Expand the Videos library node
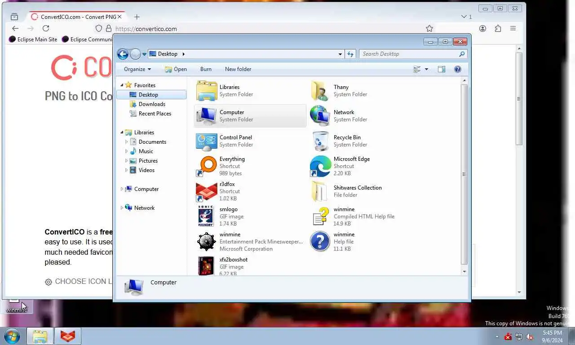The height and width of the screenshot is (345, 575). [126, 170]
